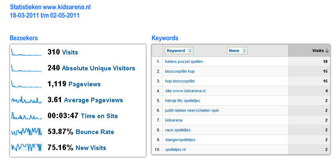Click the New Visits sparkline chart

click(x=26, y=147)
